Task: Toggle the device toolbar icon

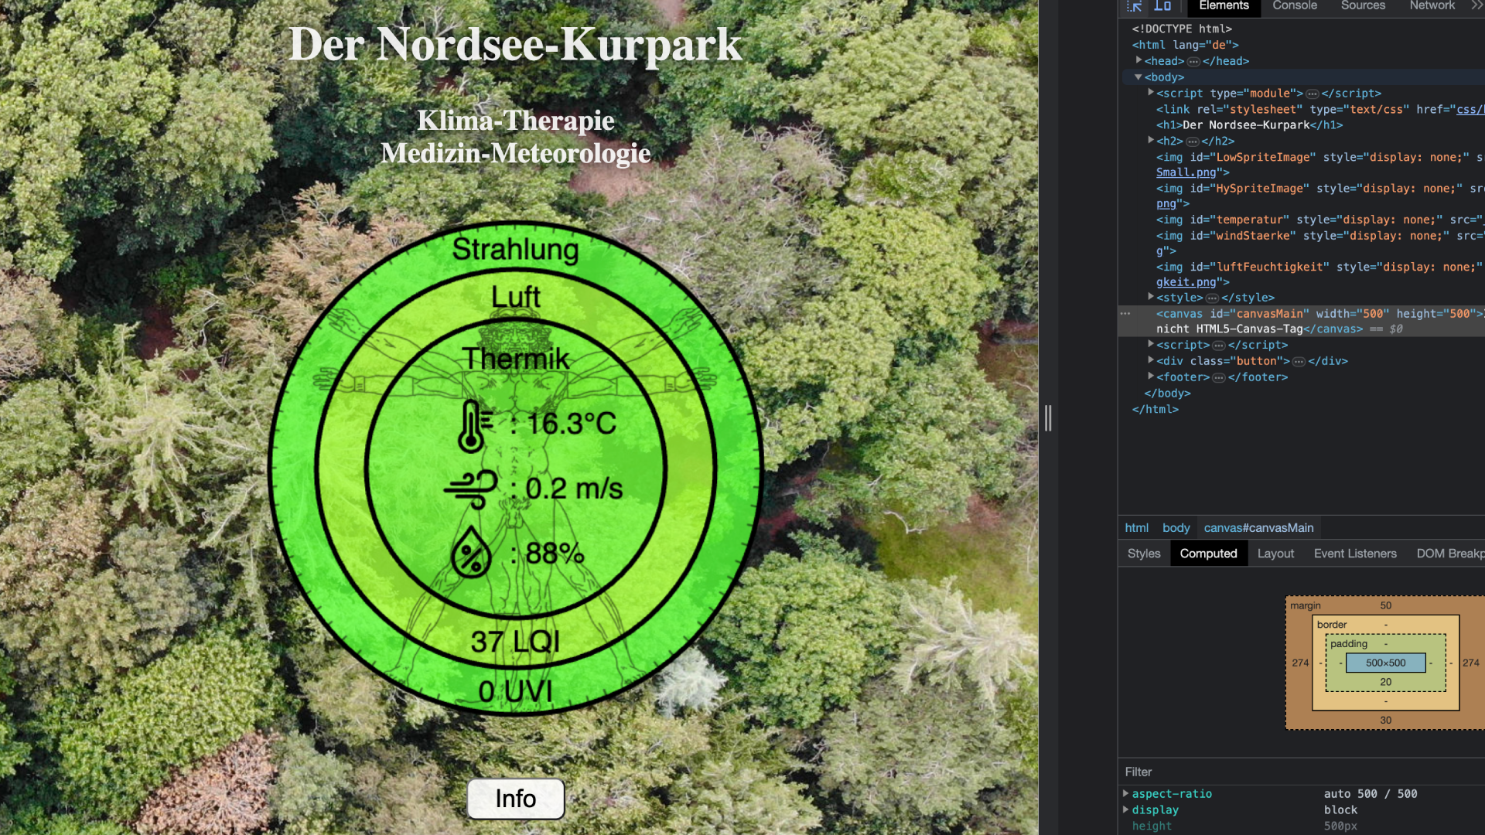Action: (1162, 6)
